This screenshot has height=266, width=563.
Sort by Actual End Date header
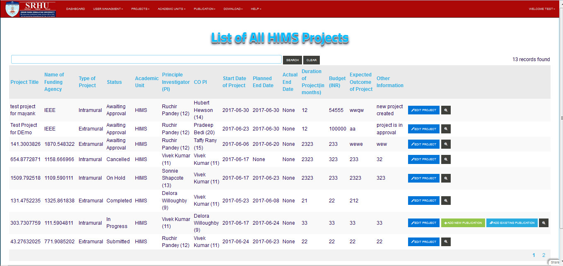pyautogui.click(x=290, y=82)
